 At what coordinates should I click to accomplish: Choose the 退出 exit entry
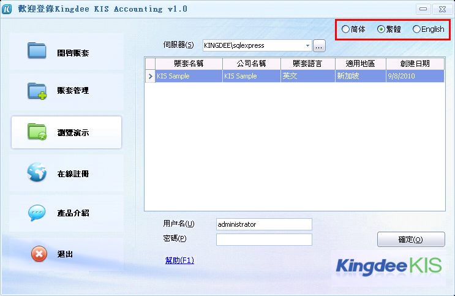pos(67,254)
